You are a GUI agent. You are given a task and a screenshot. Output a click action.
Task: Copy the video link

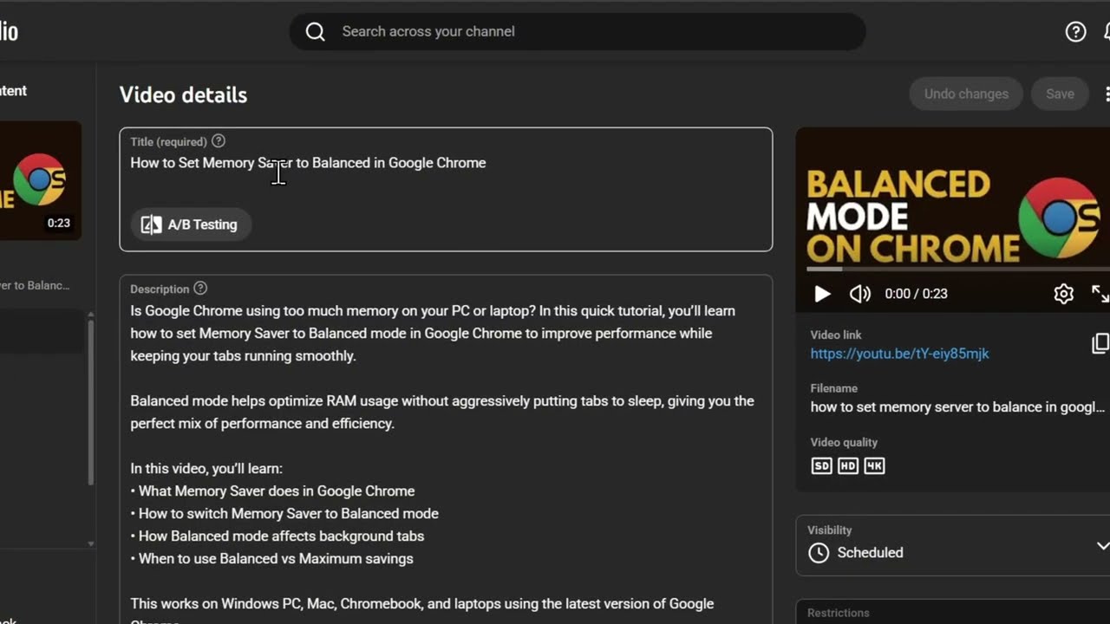[x=1100, y=343]
